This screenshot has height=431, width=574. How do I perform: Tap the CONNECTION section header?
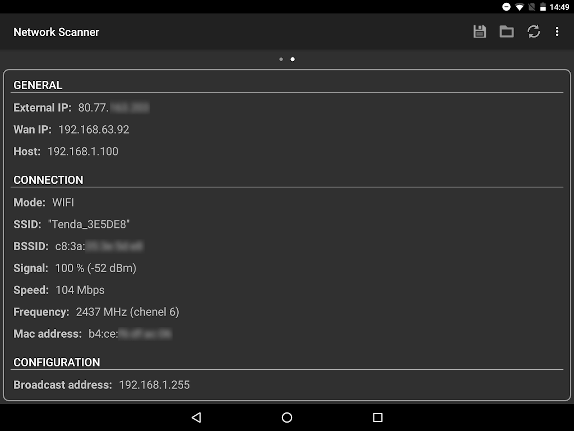tap(48, 180)
